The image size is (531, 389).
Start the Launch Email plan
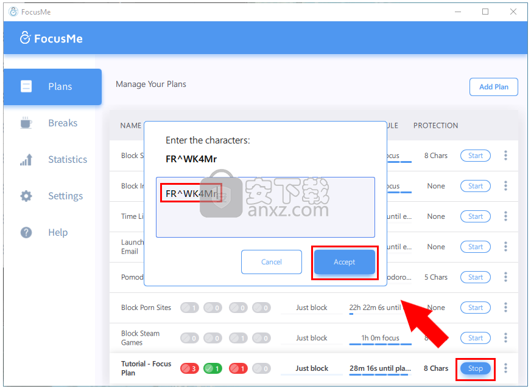click(x=475, y=247)
